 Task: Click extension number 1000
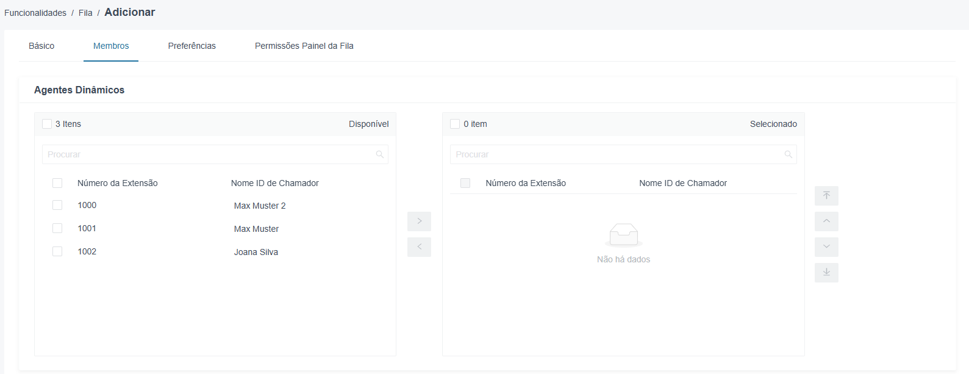[87, 205]
